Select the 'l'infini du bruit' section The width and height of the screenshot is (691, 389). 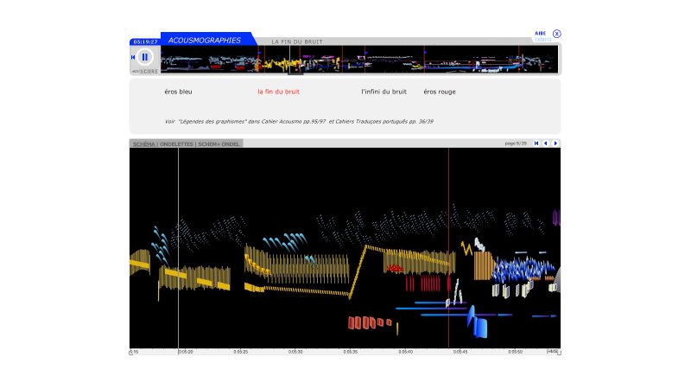click(x=384, y=92)
